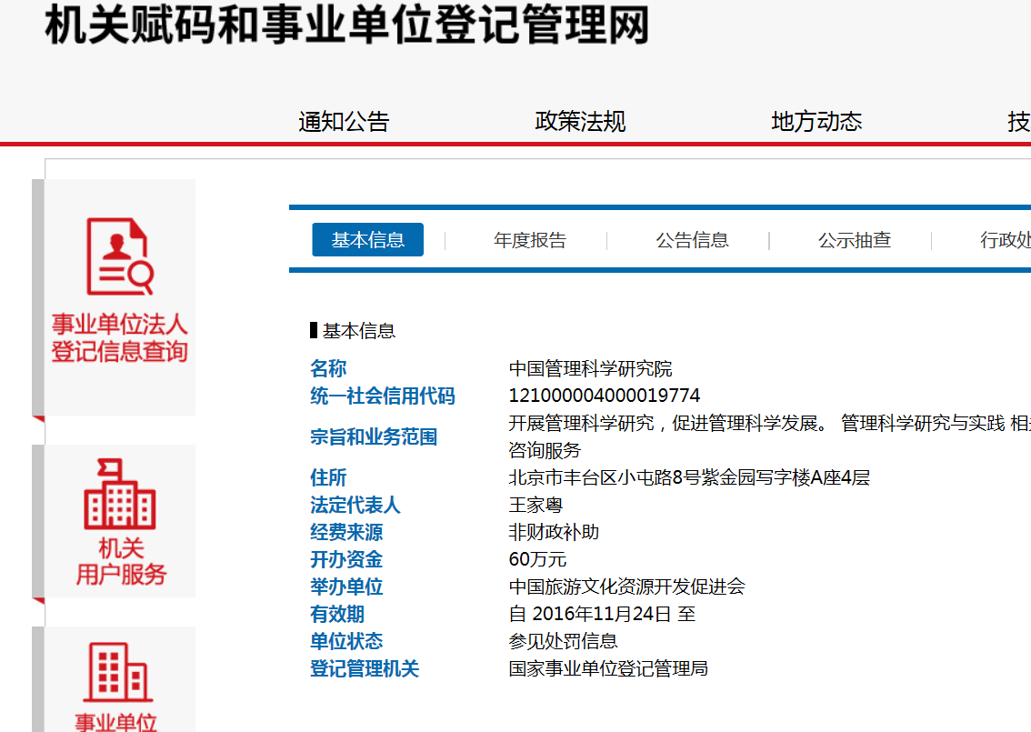Select the value 60万元
Image resolution: width=1031 pixels, height=732 pixels.
coord(537,560)
